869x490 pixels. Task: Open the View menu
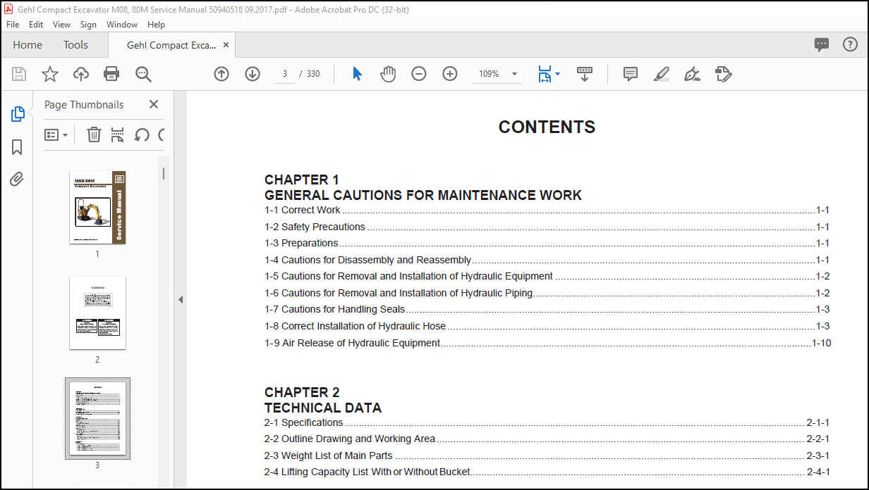click(61, 24)
